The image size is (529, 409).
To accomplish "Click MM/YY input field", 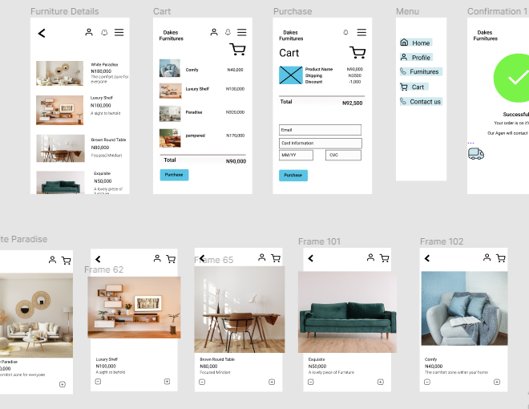I will pos(296,155).
